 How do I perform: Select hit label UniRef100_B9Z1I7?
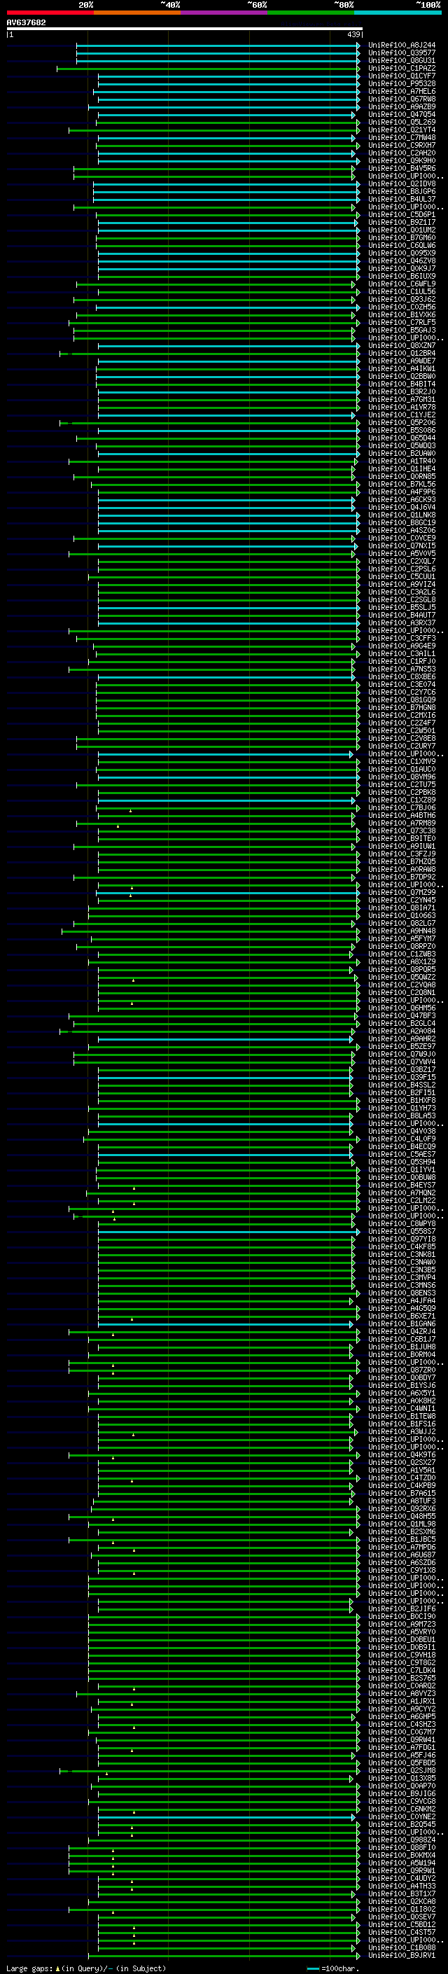pyautogui.click(x=402, y=222)
